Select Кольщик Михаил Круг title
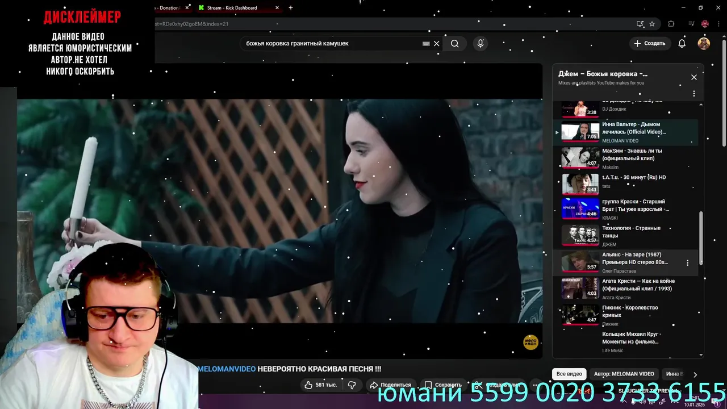Image resolution: width=727 pixels, height=409 pixels. (x=632, y=338)
